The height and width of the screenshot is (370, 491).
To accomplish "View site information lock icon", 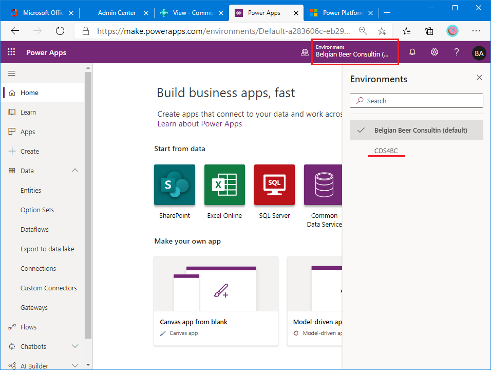I will point(85,31).
